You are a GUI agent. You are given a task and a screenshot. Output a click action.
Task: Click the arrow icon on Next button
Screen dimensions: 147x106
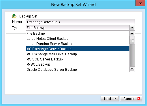(115, 99)
